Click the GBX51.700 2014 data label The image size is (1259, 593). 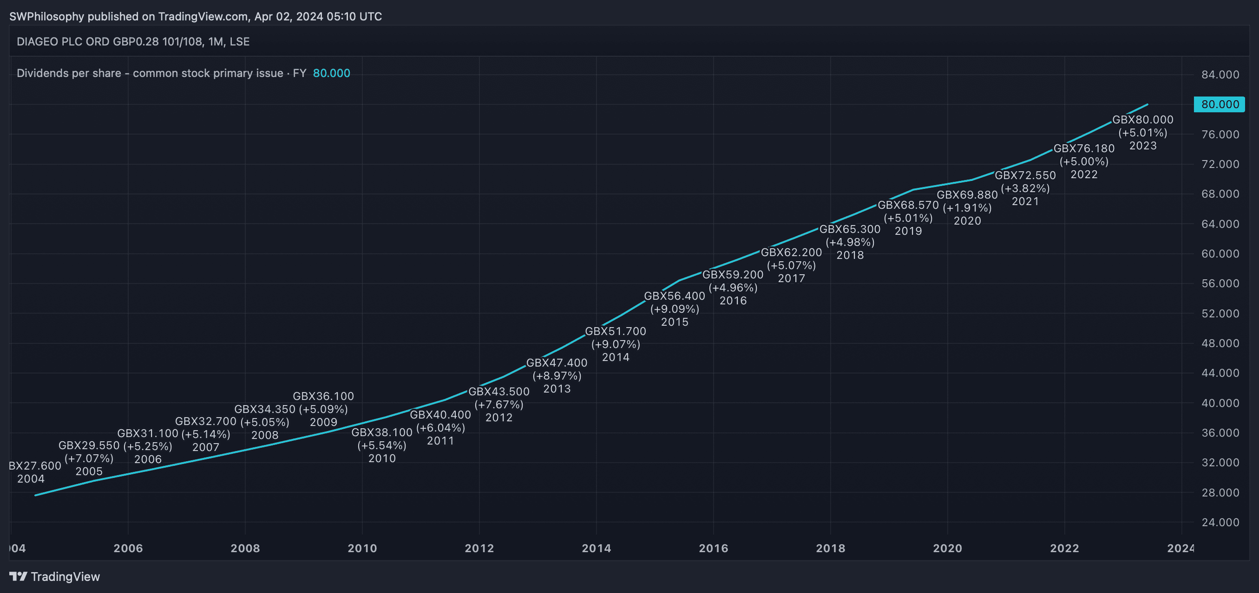click(615, 344)
